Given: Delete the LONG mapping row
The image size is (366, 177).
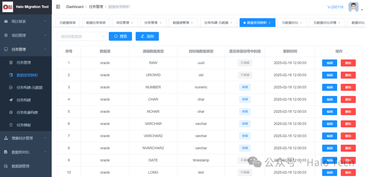Looking at the screenshot, I should tap(348, 172).
